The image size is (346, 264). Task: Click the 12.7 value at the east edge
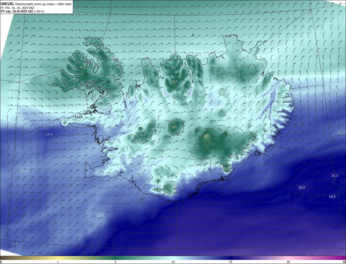(341, 132)
